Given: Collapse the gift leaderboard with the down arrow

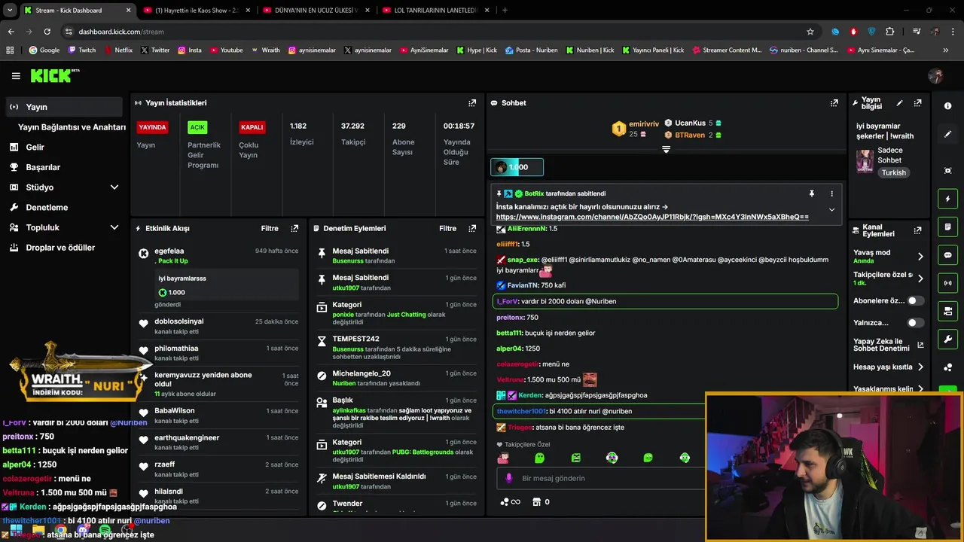Looking at the screenshot, I should (x=666, y=149).
